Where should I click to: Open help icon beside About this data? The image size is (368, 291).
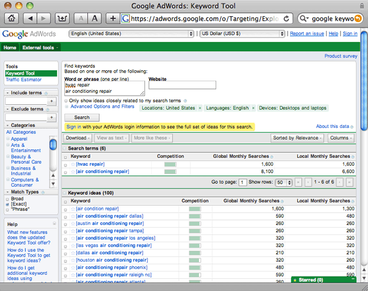351,127
